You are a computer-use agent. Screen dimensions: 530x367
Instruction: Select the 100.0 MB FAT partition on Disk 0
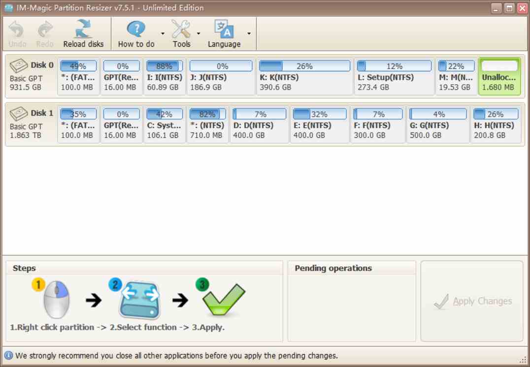click(78, 76)
